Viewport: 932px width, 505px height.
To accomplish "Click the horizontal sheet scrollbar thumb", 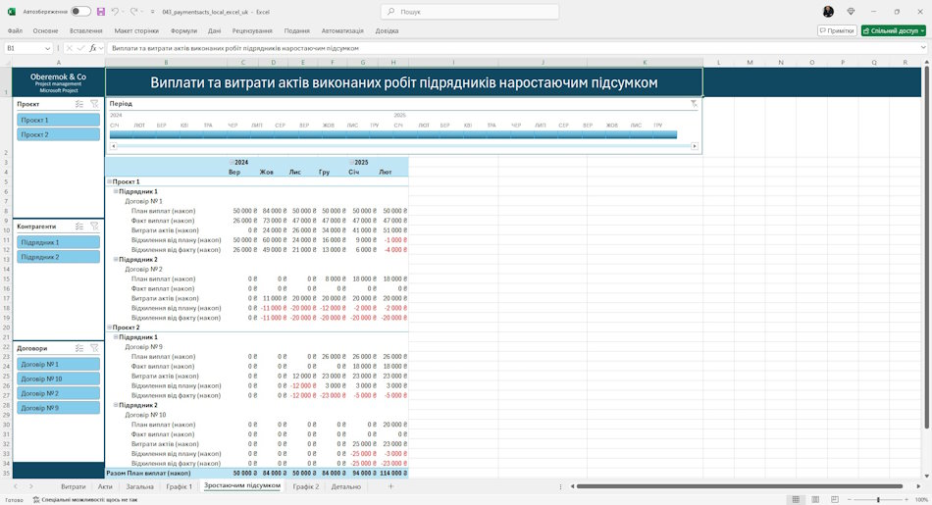I will [x=740, y=486].
